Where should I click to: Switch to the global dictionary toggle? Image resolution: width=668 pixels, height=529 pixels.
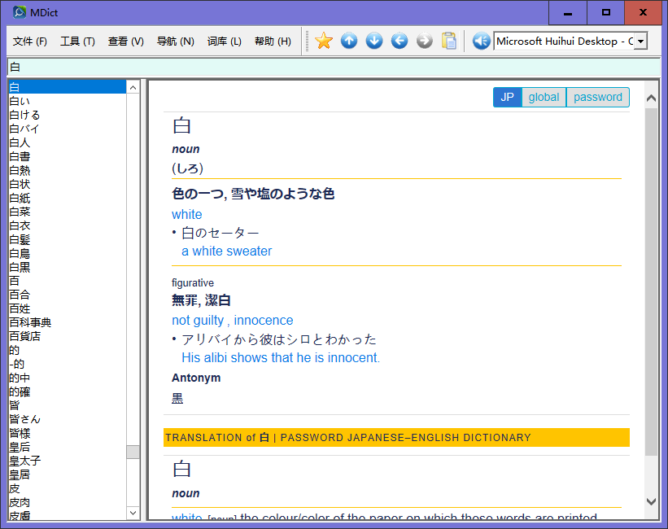[544, 97]
